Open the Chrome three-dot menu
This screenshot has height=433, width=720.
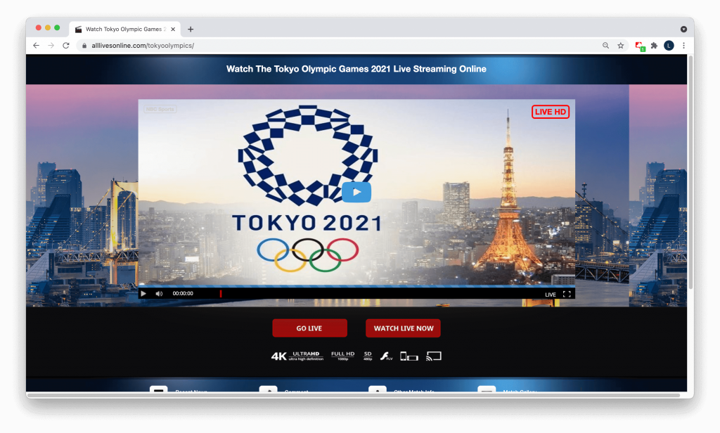pos(683,46)
